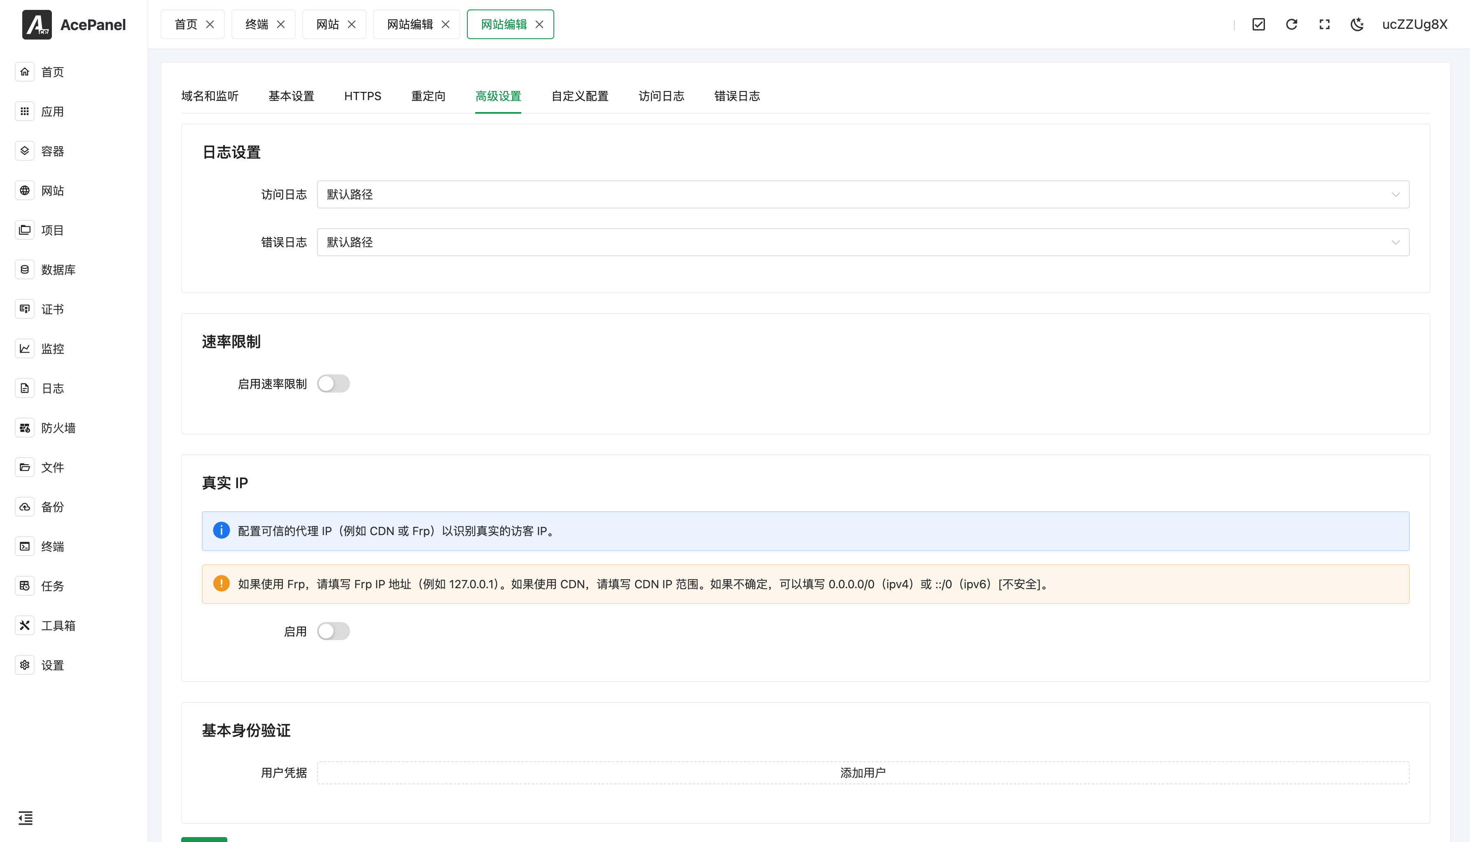Close the 终端 page tab
1470x842 pixels.
pyautogui.click(x=281, y=24)
